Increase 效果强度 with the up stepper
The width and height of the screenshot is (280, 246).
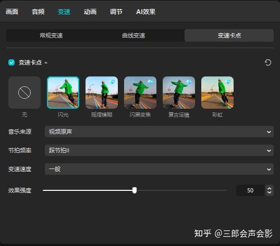(269, 188)
